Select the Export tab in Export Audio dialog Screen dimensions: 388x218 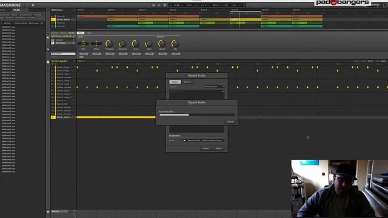(x=175, y=82)
